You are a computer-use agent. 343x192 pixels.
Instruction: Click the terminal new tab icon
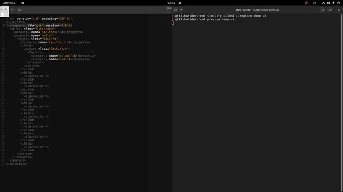point(176,10)
